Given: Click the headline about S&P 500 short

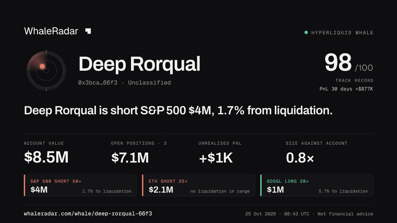Looking at the screenshot, I should tap(178, 110).
